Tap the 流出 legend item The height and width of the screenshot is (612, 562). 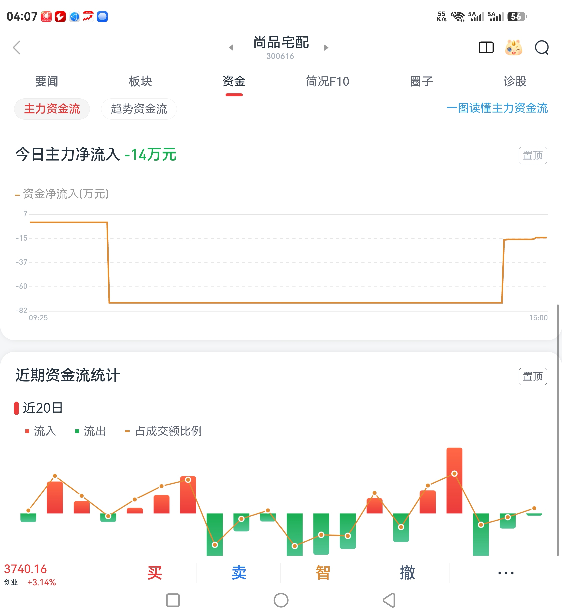(x=91, y=431)
